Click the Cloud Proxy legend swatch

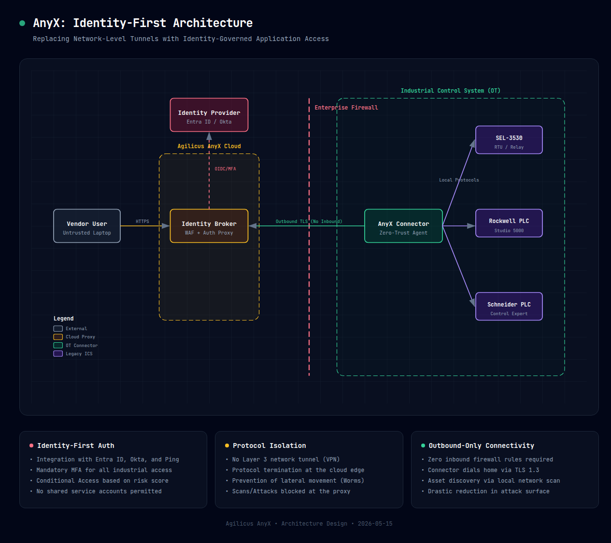click(58, 337)
